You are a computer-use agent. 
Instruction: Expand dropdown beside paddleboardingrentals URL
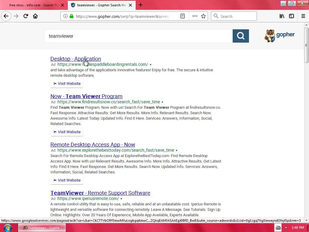coord(151,65)
